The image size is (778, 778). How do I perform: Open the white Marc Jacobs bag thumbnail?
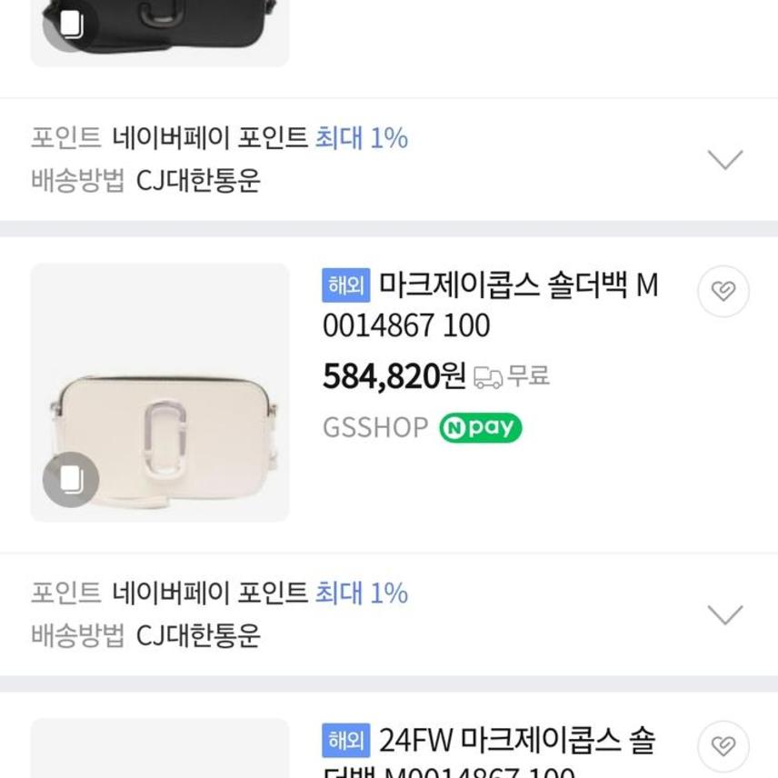tap(160, 393)
